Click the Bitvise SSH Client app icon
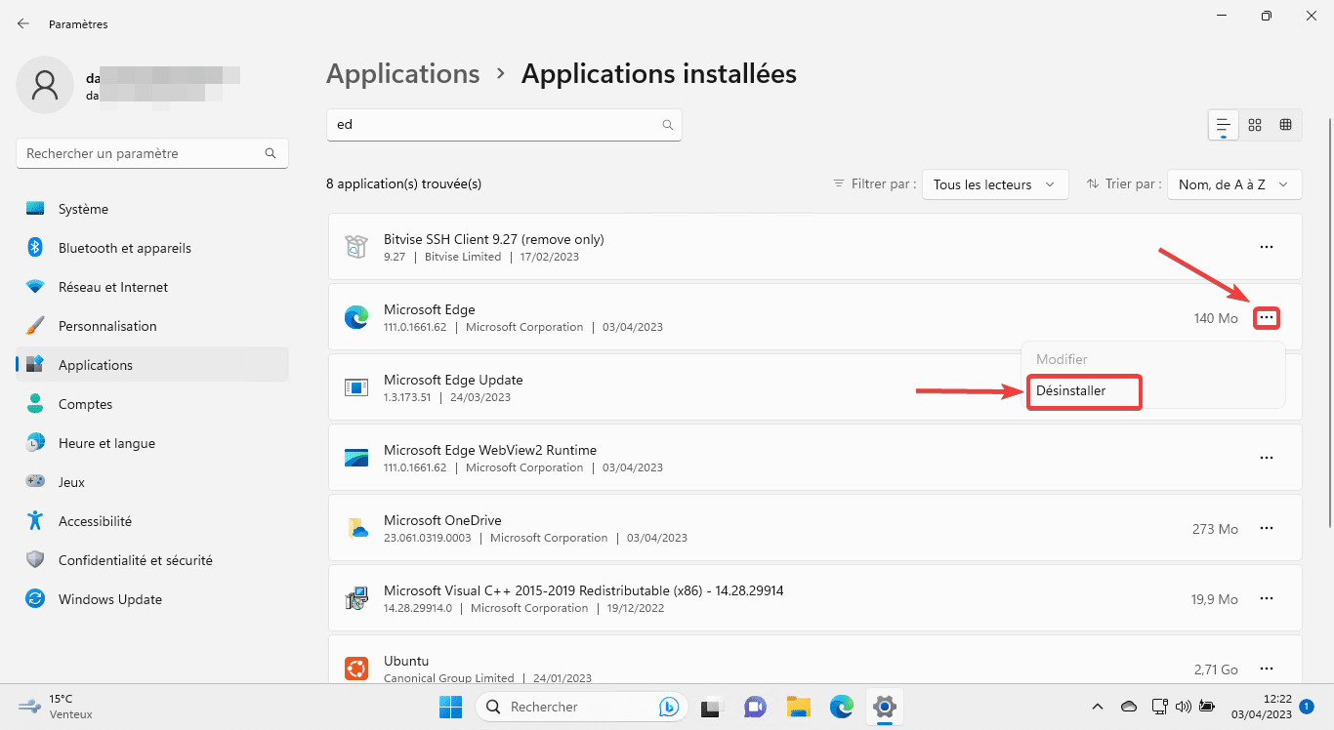This screenshot has height=730, width=1334. pyautogui.click(x=356, y=247)
